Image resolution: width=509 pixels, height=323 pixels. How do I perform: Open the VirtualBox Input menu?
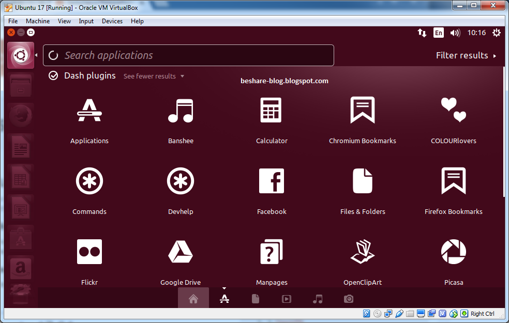coord(86,21)
